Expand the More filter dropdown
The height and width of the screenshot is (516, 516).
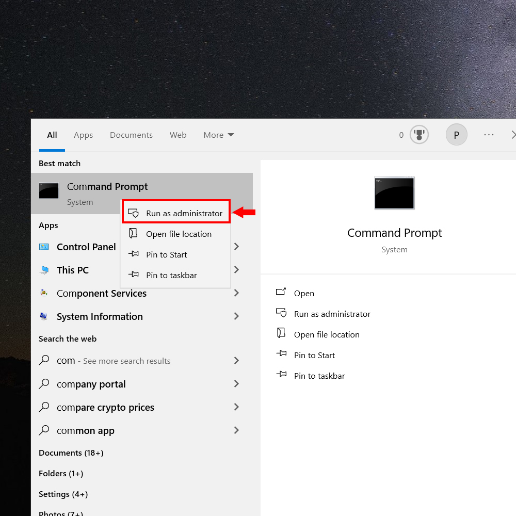pos(218,135)
